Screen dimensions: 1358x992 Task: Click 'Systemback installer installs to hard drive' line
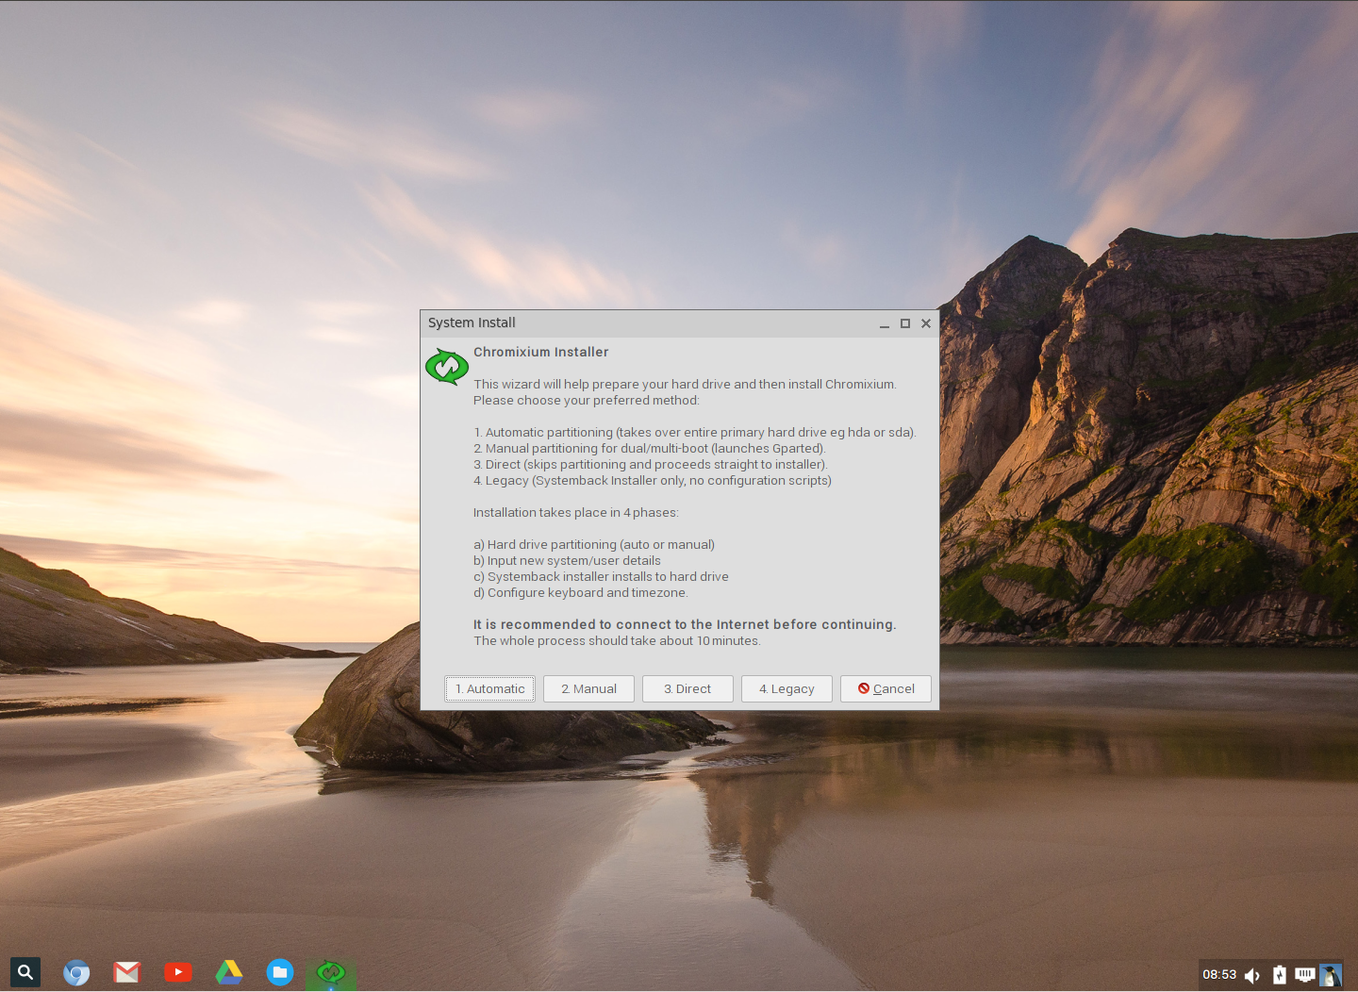pyautogui.click(x=601, y=577)
